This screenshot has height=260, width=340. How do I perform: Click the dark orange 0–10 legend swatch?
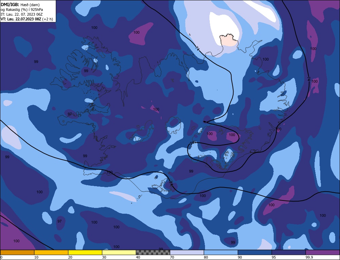17,253
